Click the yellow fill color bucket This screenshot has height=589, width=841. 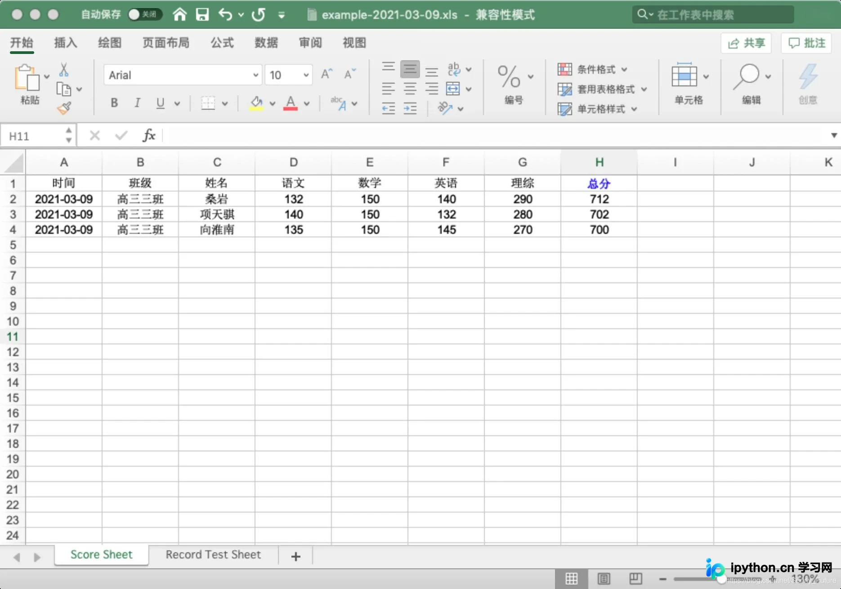click(256, 103)
